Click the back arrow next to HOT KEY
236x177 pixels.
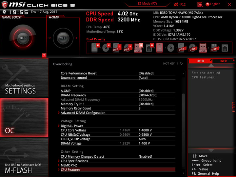[x=181, y=64]
